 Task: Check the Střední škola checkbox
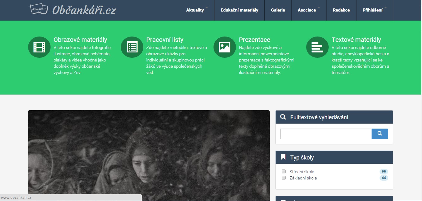click(284, 171)
